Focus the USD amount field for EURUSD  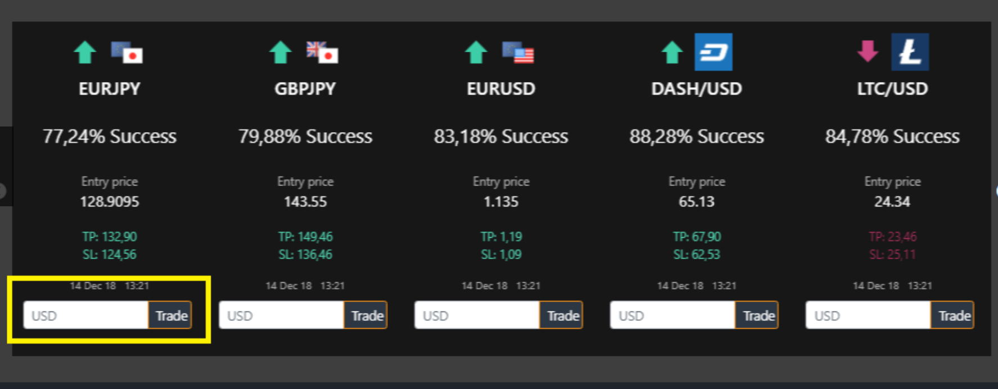(x=477, y=315)
